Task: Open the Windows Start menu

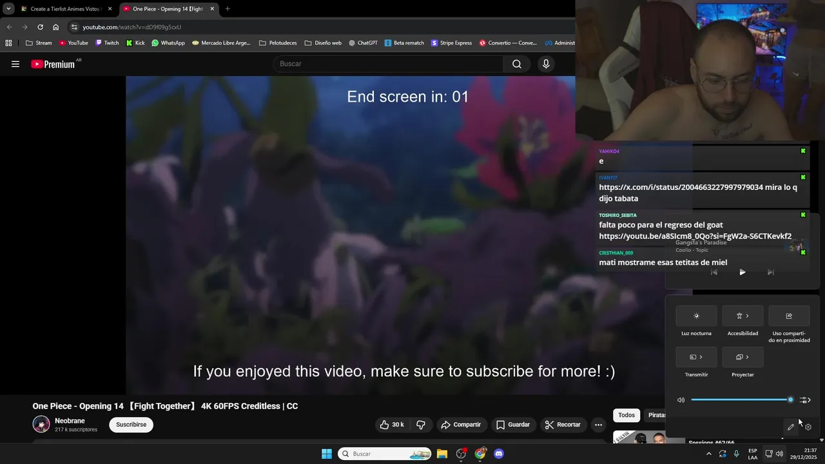Action: pos(327,454)
